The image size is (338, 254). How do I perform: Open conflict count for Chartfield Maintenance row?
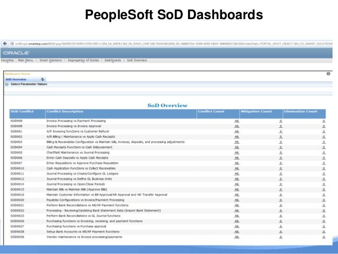click(x=237, y=153)
